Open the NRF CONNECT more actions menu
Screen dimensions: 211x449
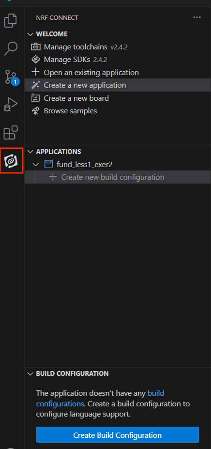[x=197, y=17]
